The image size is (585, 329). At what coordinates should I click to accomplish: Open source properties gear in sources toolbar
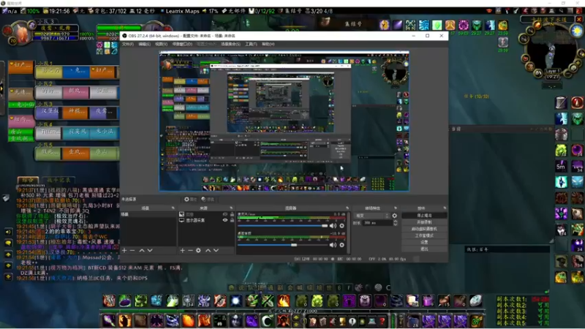pos(198,250)
